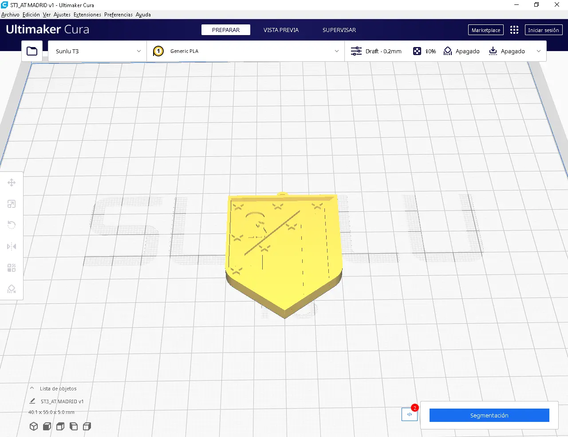Select the Scale tool in left toolbar
The height and width of the screenshot is (437, 568).
(12, 204)
